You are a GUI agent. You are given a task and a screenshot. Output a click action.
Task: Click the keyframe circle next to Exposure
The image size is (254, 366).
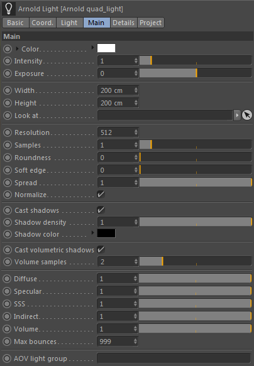coord(8,73)
